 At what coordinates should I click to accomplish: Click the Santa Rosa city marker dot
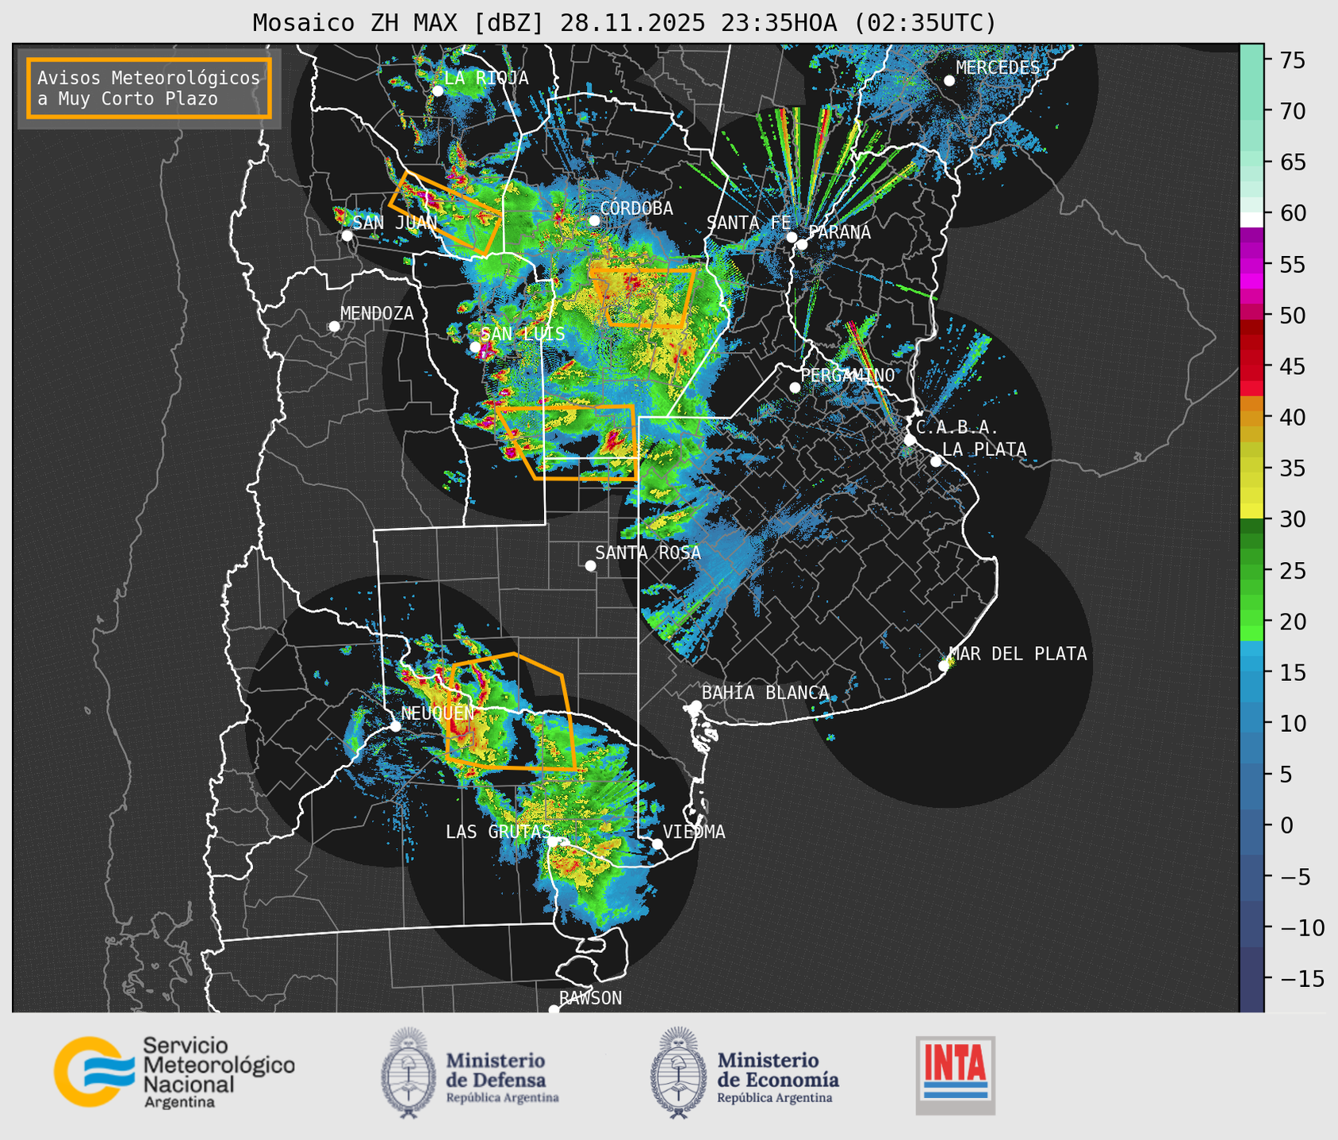click(x=590, y=565)
